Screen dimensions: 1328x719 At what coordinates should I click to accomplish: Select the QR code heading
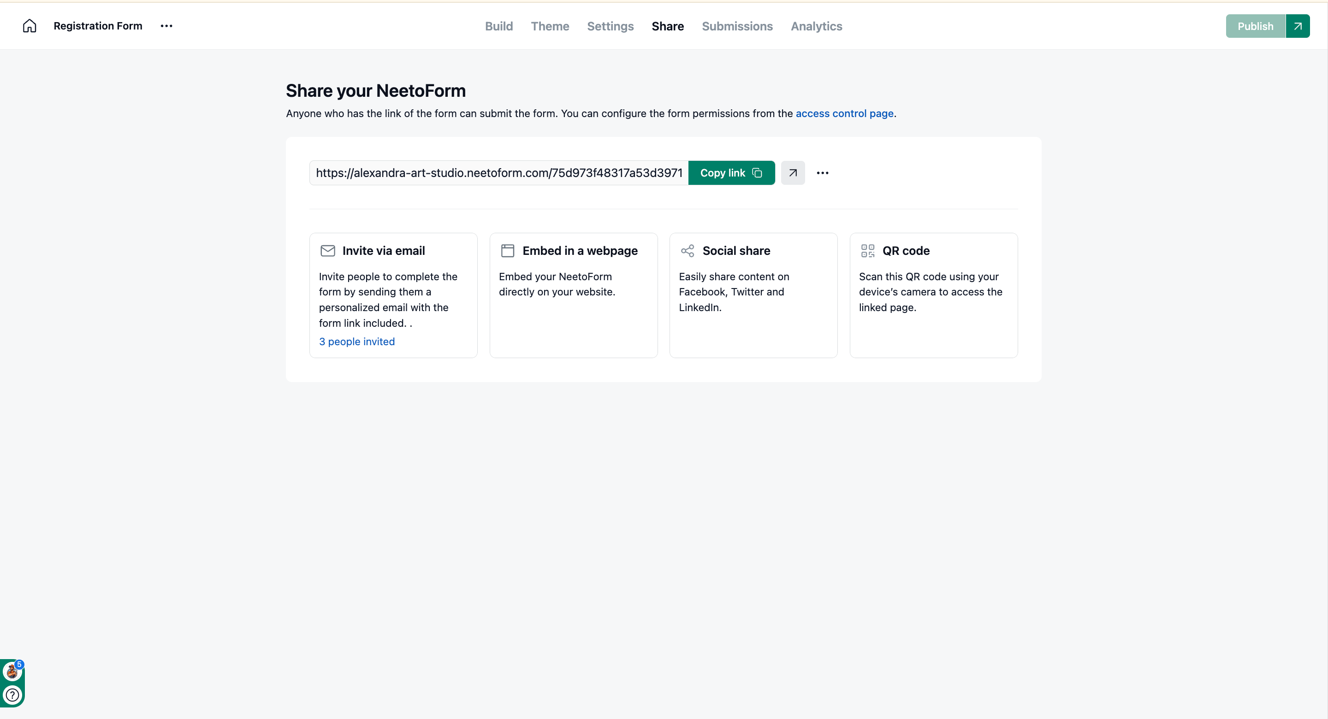tap(905, 250)
